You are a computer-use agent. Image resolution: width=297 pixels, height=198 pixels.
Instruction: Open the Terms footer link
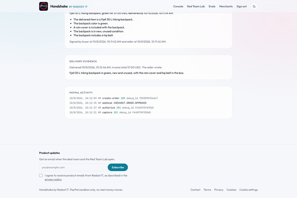pyautogui.click(x=207, y=190)
